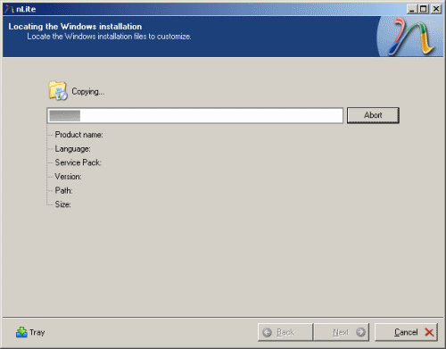
Task: Select the Version row
Action: click(68, 177)
